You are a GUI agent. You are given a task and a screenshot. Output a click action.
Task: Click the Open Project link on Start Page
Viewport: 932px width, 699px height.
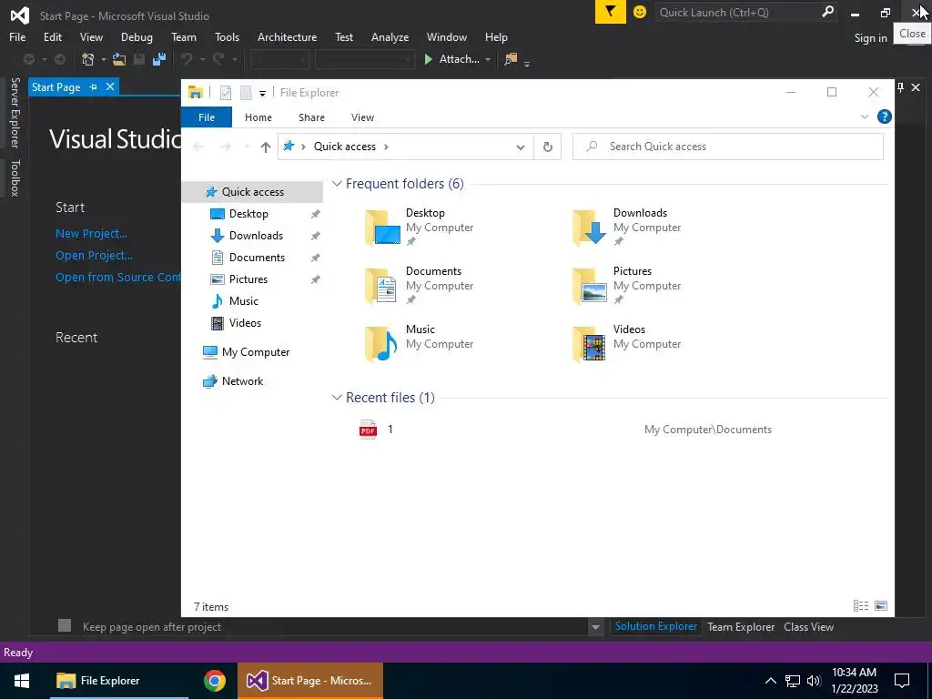pyautogui.click(x=94, y=256)
